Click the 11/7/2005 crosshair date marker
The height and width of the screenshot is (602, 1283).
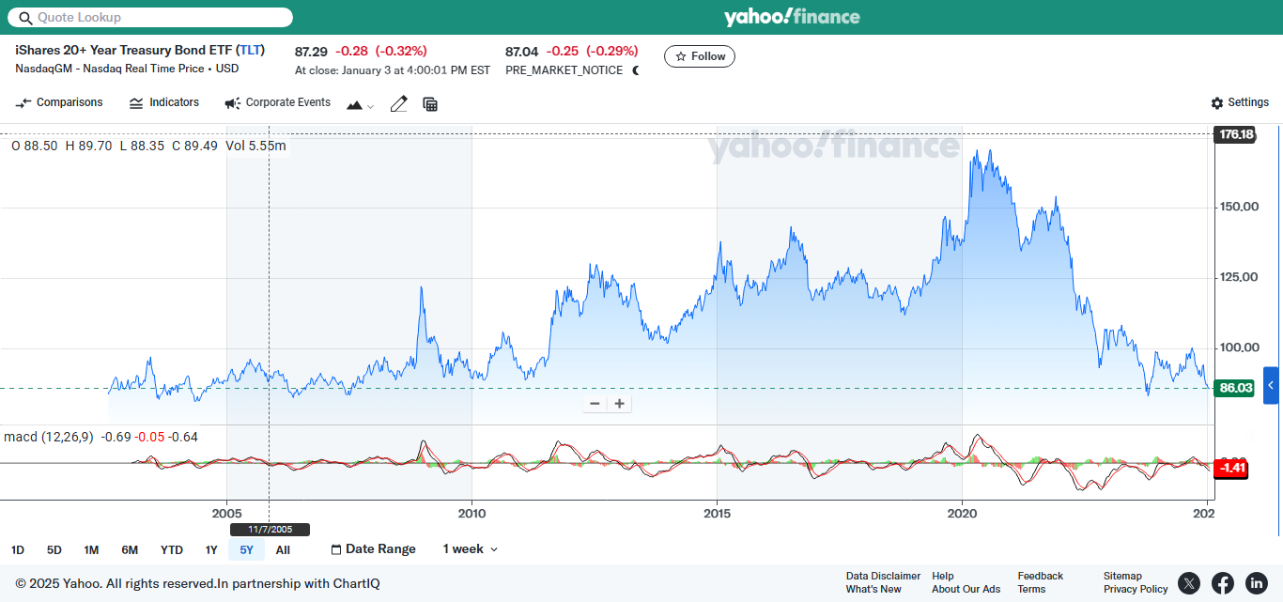tap(270, 530)
